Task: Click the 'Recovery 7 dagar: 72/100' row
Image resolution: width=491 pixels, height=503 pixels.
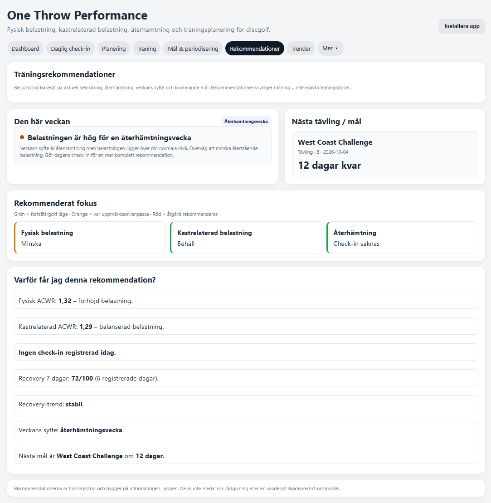Action: tap(246, 378)
